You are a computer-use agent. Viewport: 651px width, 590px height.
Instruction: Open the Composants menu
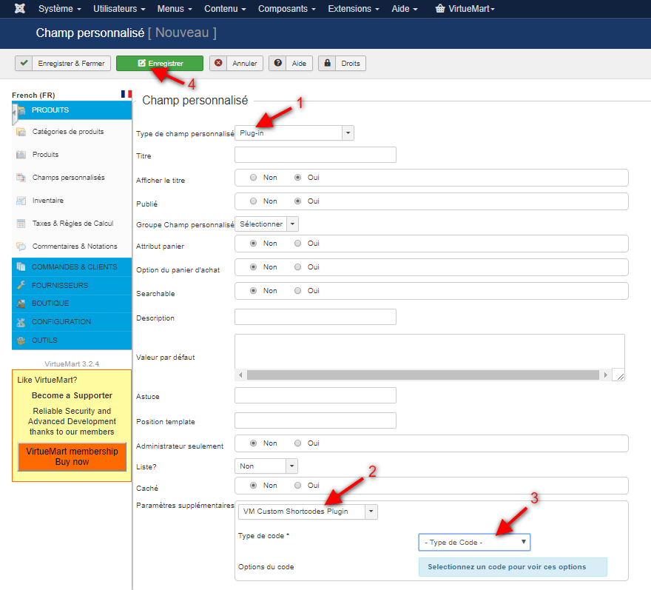[289, 9]
